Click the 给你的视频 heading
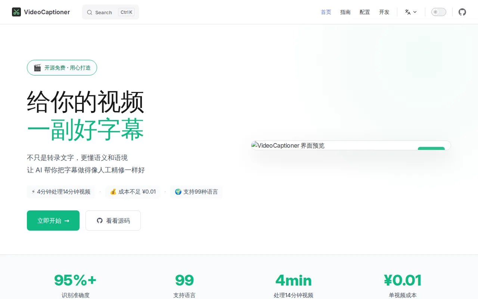 pos(86,102)
